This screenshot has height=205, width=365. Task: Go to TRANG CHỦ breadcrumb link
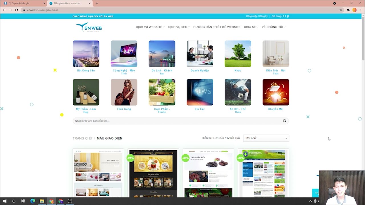pyautogui.click(x=82, y=138)
